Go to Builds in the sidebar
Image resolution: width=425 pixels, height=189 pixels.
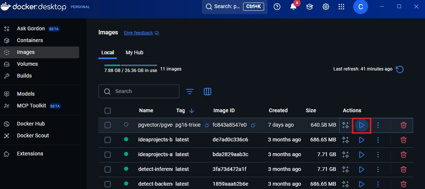click(x=40, y=76)
